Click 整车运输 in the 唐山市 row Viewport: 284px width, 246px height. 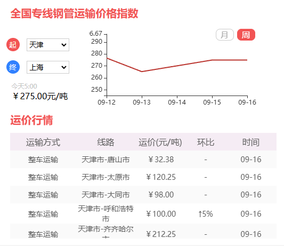pos(43,160)
